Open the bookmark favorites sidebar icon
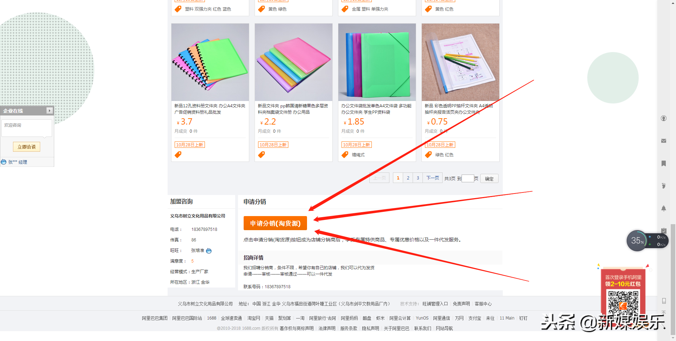Viewport: 676px width, 341px height. click(664, 163)
